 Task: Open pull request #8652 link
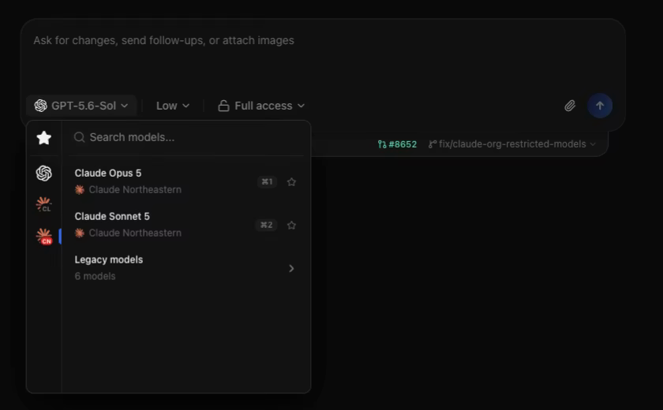398,144
